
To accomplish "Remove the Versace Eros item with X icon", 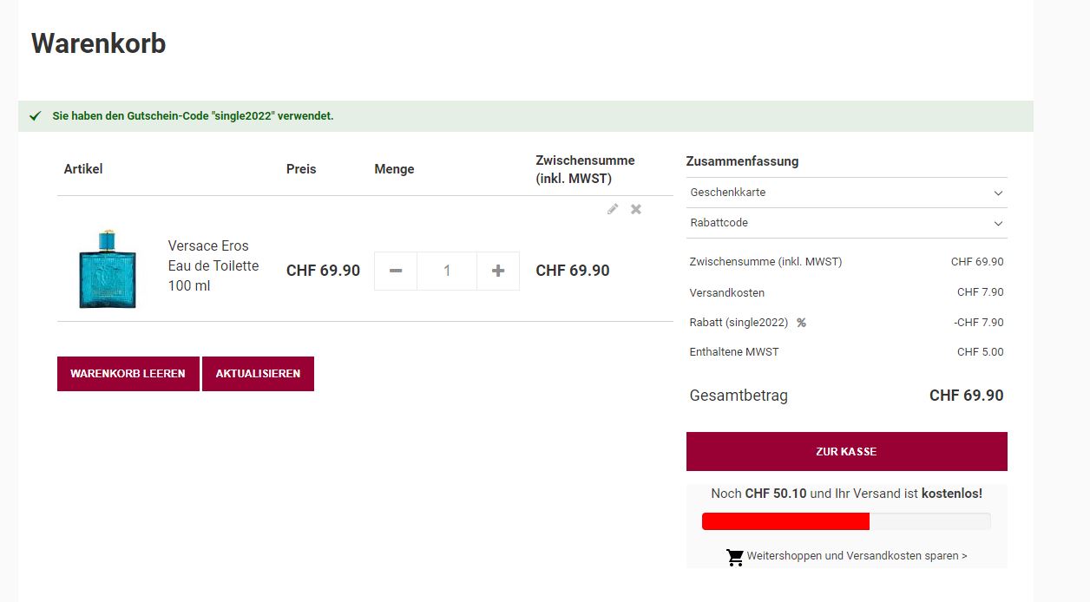I will point(636,209).
